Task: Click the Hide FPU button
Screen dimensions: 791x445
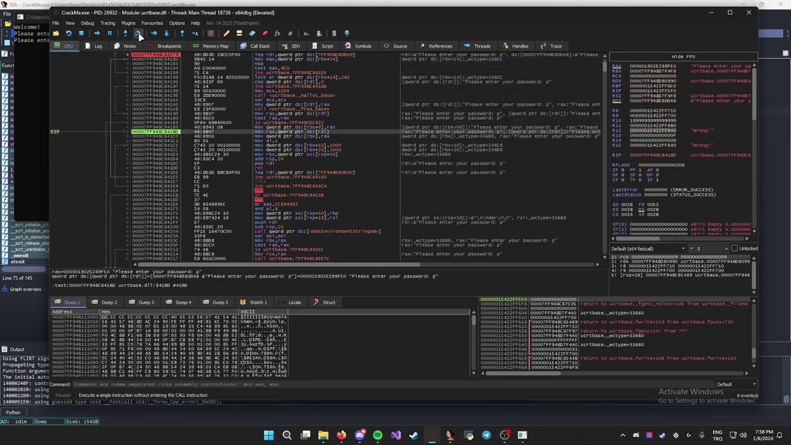Action: point(683,56)
